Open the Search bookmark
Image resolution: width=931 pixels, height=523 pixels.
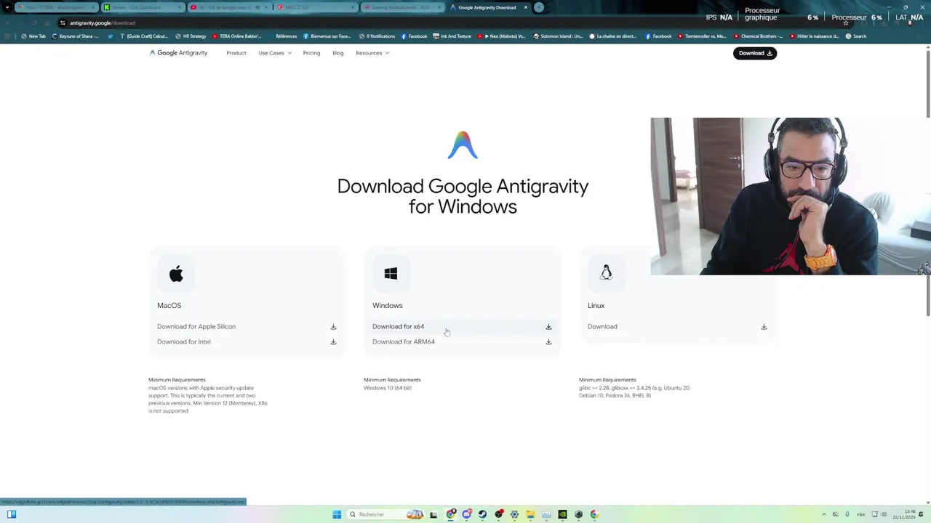coord(856,36)
